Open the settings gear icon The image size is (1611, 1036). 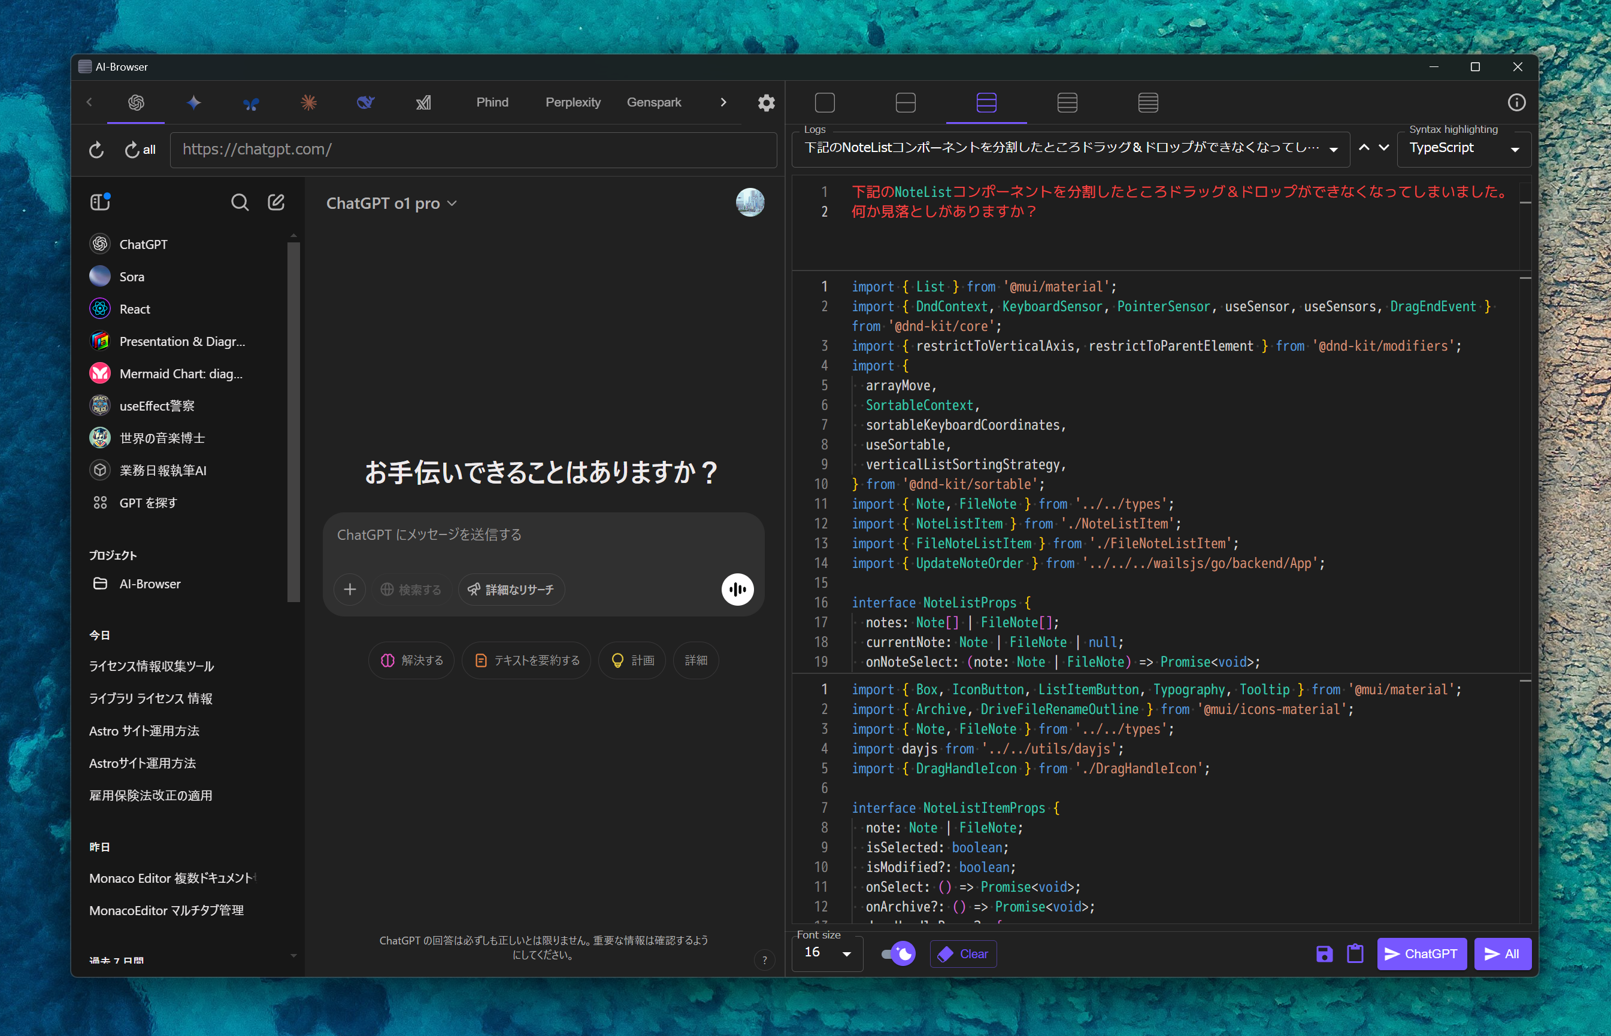click(766, 103)
